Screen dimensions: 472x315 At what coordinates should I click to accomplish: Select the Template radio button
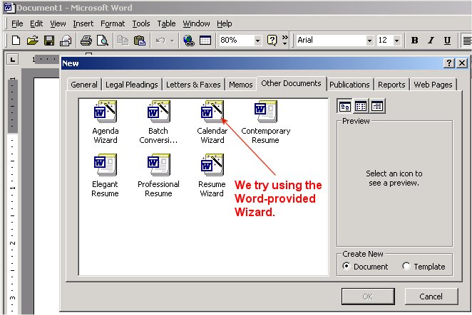[406, 267]
